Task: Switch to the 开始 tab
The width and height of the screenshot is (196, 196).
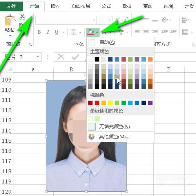Action: tap(34, 6)
